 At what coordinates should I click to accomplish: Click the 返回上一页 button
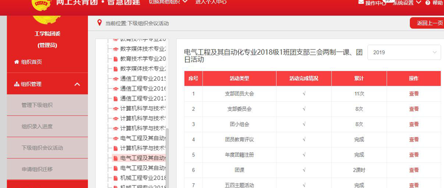[427, 23]
